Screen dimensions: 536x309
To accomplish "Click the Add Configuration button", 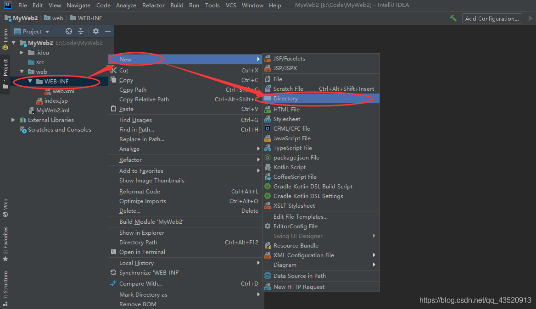I will click(x=492, y=18).
